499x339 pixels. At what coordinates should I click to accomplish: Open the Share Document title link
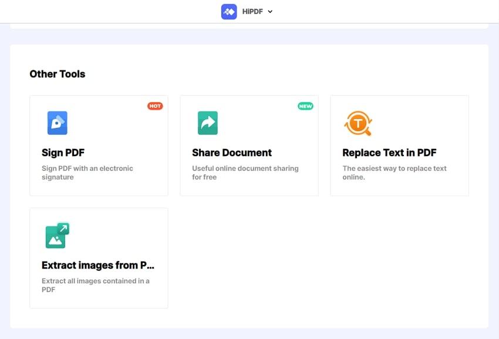[232, 152]
